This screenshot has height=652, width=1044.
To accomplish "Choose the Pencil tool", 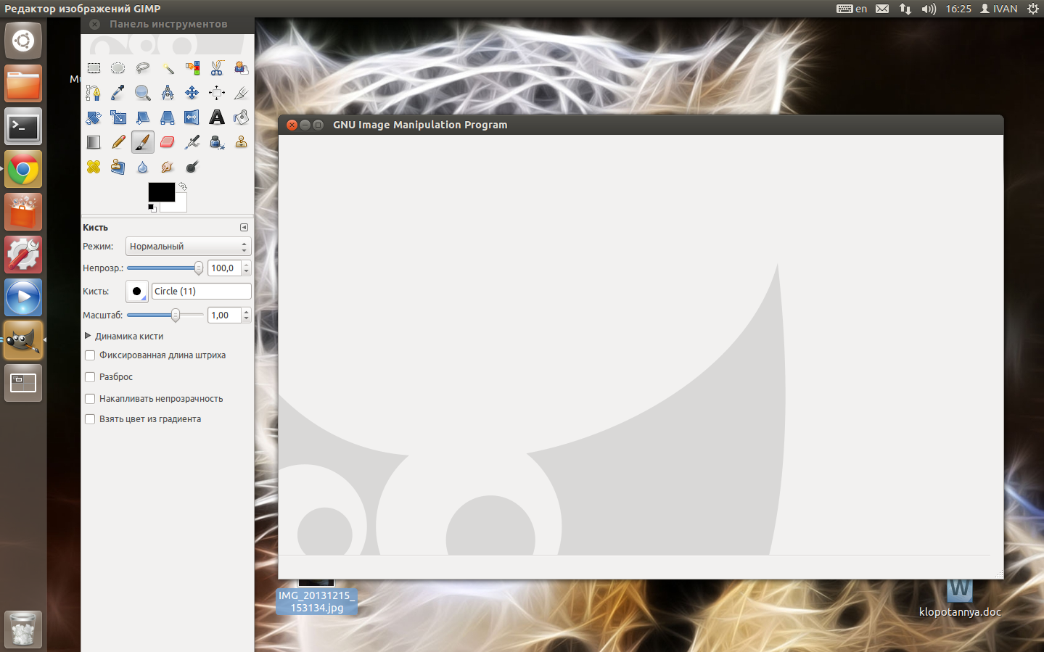I will (x=118, y=142).
